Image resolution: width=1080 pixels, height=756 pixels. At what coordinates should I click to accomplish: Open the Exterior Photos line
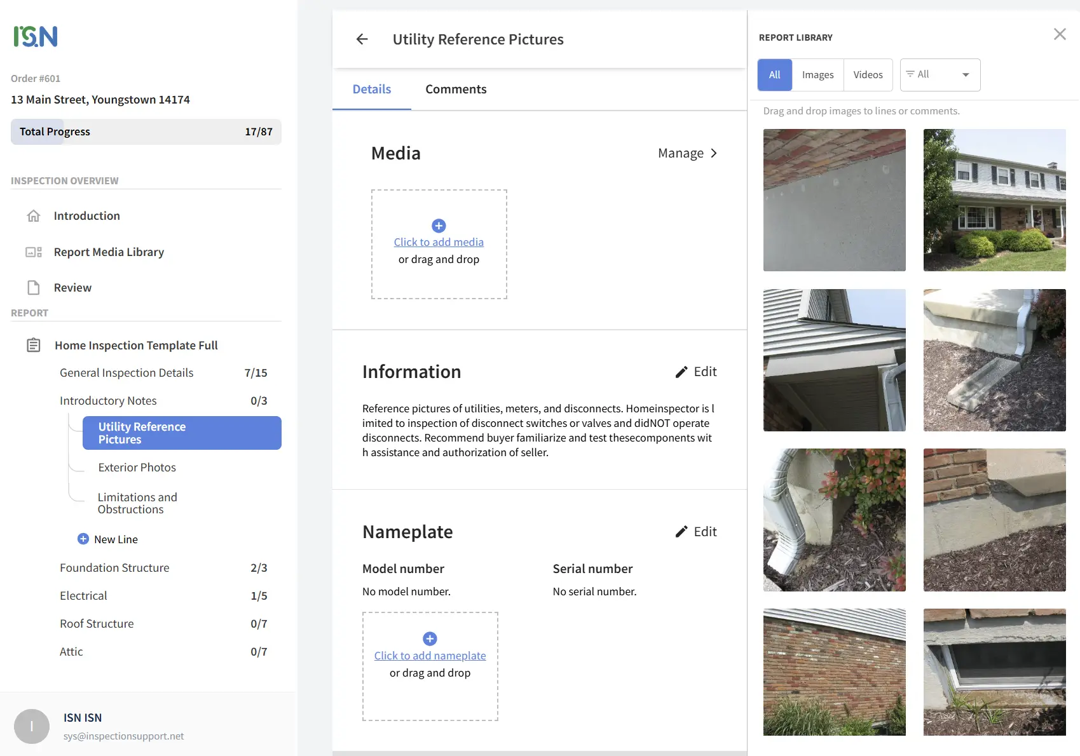(137, 468)
